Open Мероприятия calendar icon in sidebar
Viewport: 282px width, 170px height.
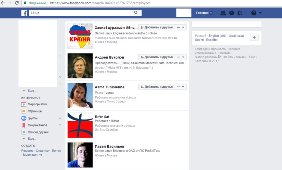(24, 104)
